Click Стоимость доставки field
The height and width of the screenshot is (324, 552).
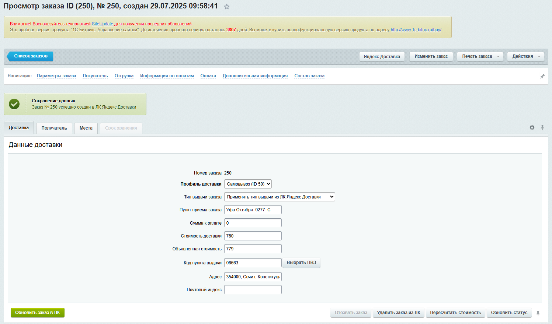(x=253, y=236)
